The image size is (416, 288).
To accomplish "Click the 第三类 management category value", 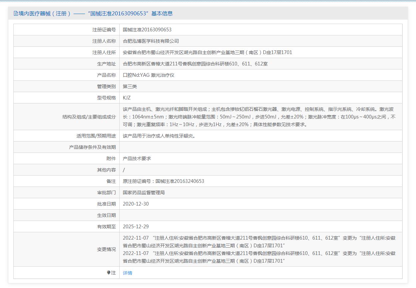I will [130, 86].
